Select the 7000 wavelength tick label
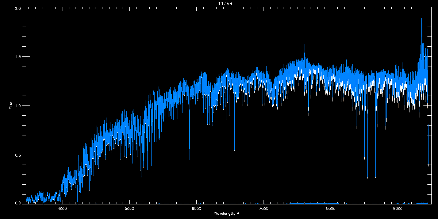The image size is (438, 219). 264,208
